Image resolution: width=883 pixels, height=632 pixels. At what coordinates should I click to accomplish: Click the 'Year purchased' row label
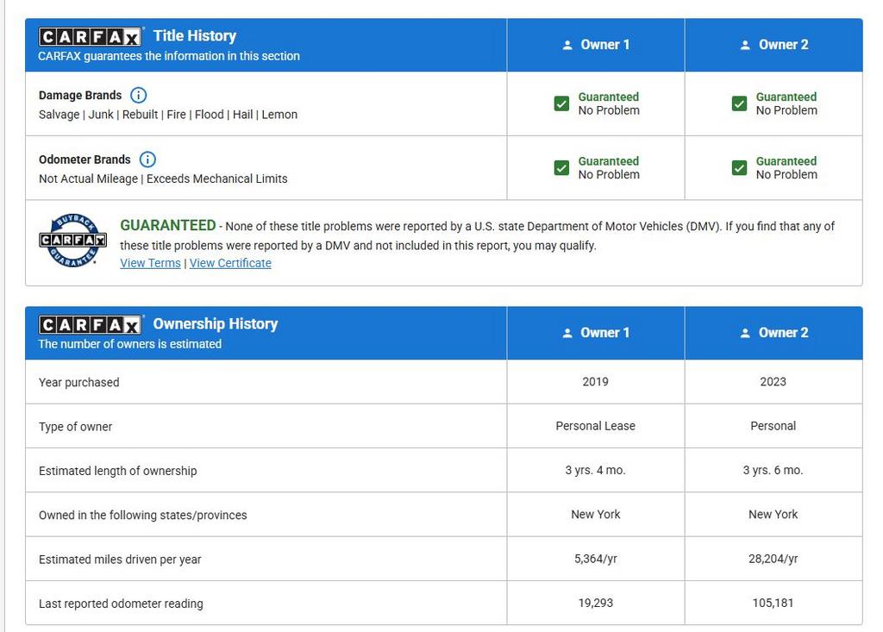point(78,383)
